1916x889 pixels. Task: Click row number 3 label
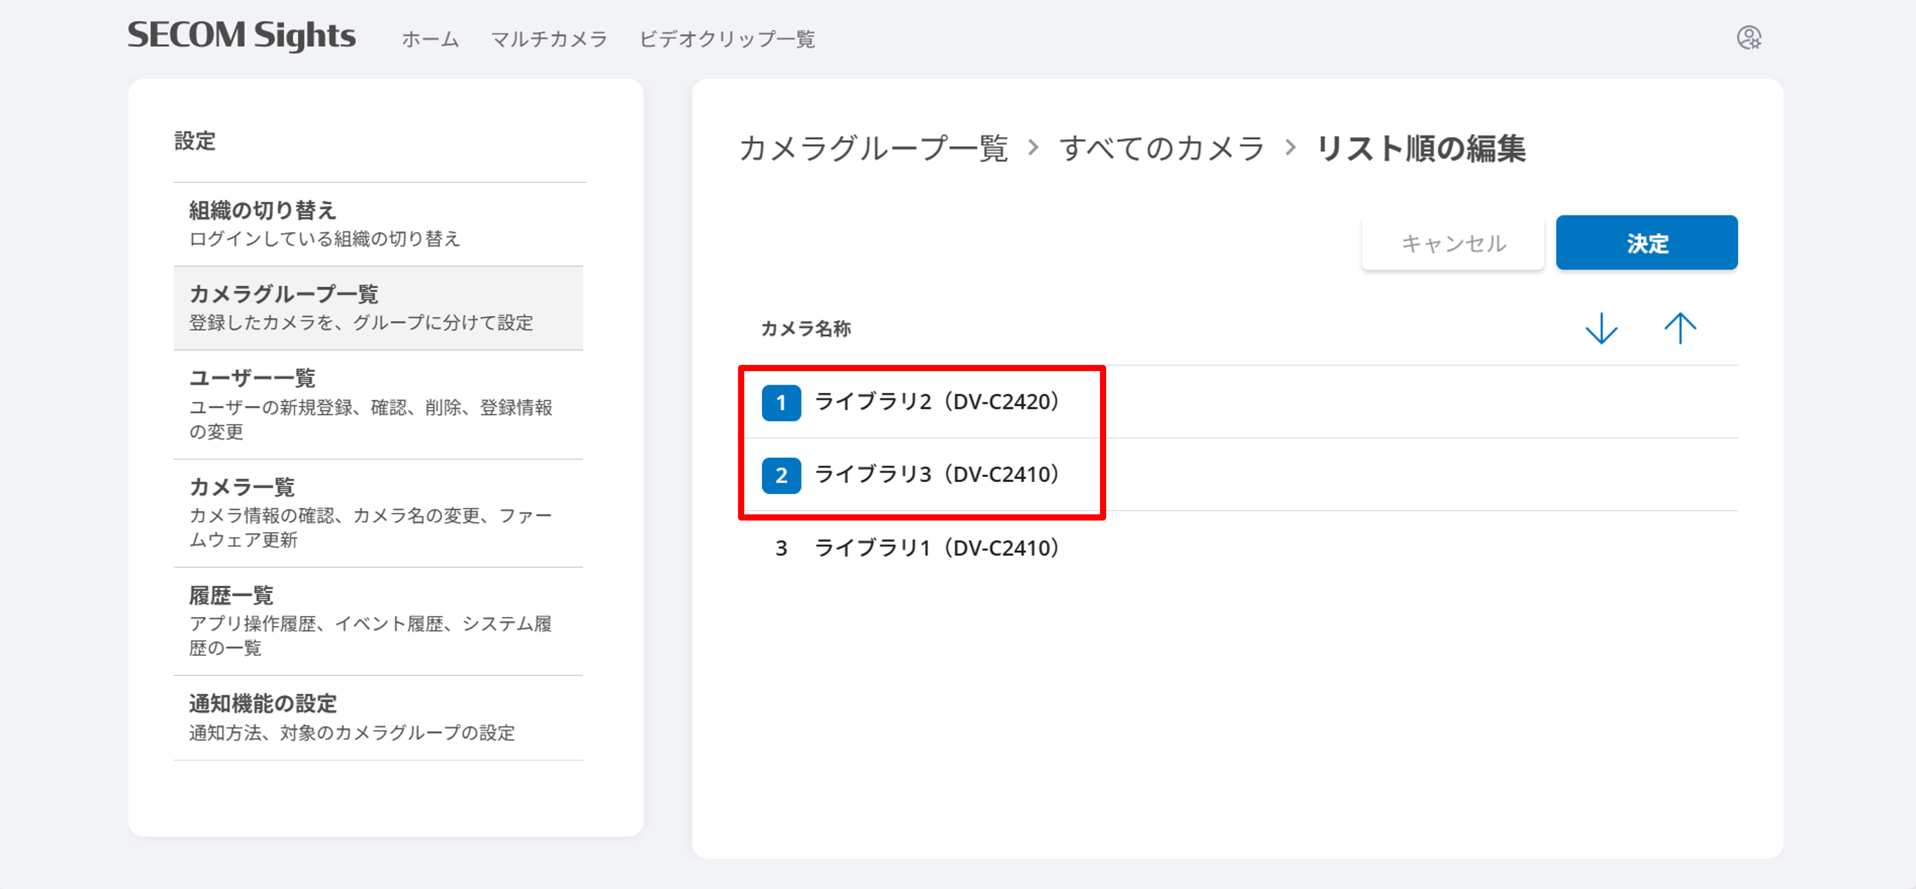coord(781,549)
